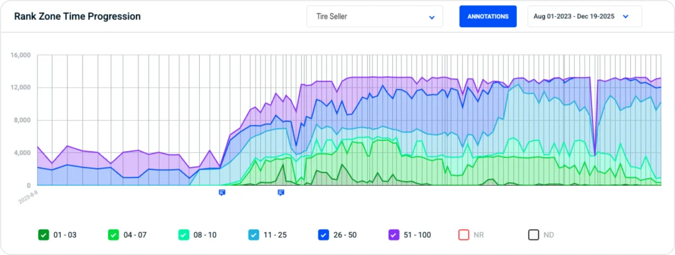This screenshot has height=255, width=675.
Task: Enable the NR checkbox
Action: point(463,235)
